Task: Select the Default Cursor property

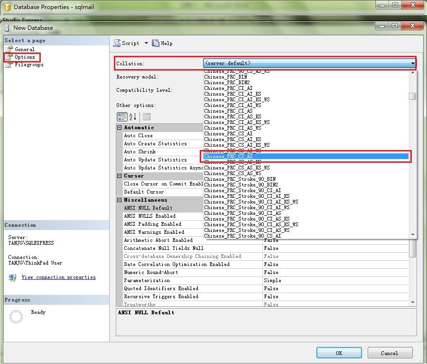Action: tap(144, 192)
